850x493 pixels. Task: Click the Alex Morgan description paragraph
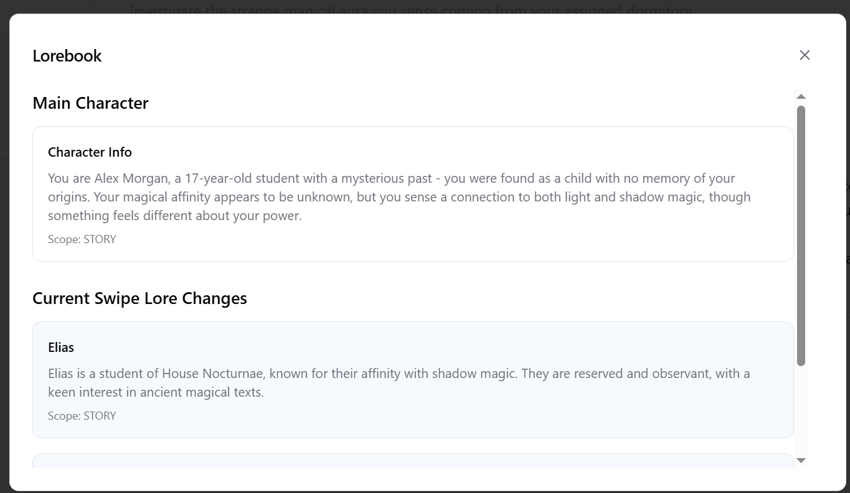399,197
